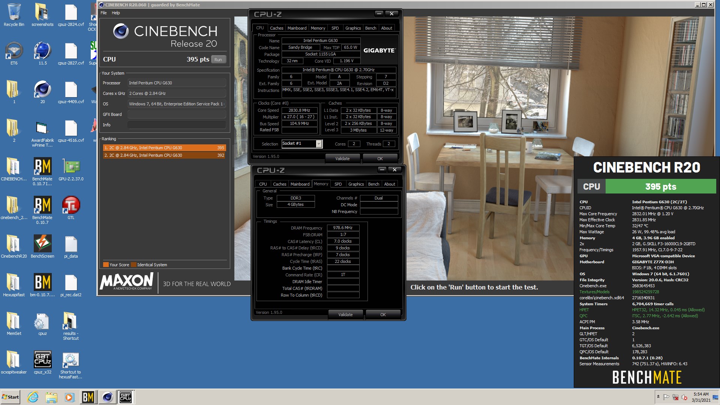The height and width of the screenshot is (405, 720).
Task: Open About tab in lower CPU-Z window
Action: coord(389,184)
